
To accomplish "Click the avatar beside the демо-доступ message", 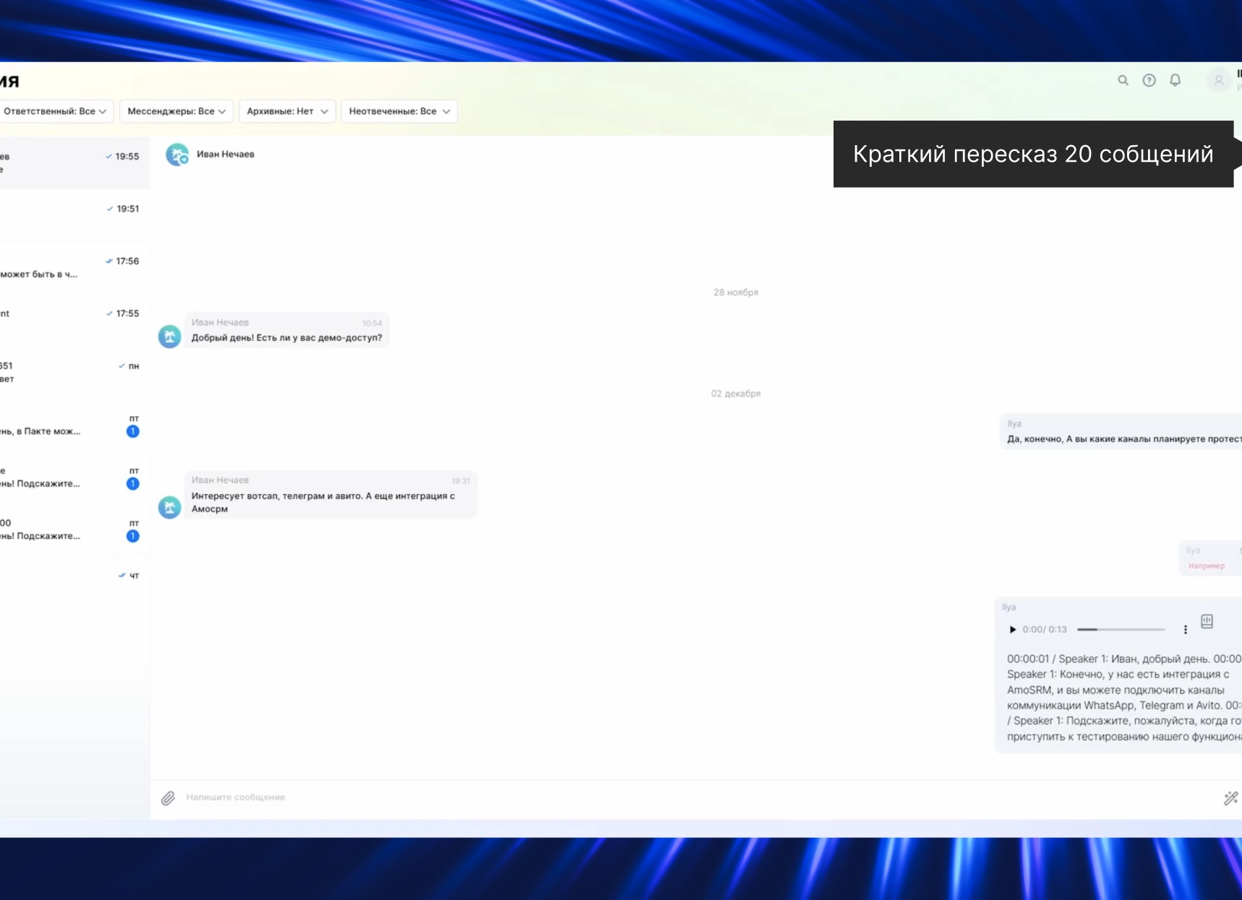I will click(170, 336).
